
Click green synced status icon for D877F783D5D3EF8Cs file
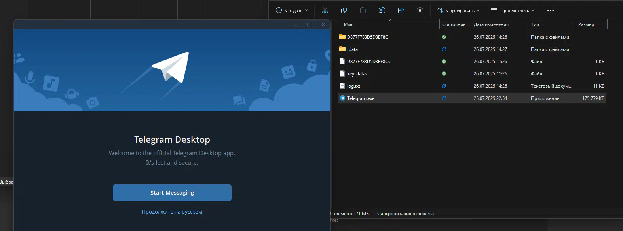444,62
